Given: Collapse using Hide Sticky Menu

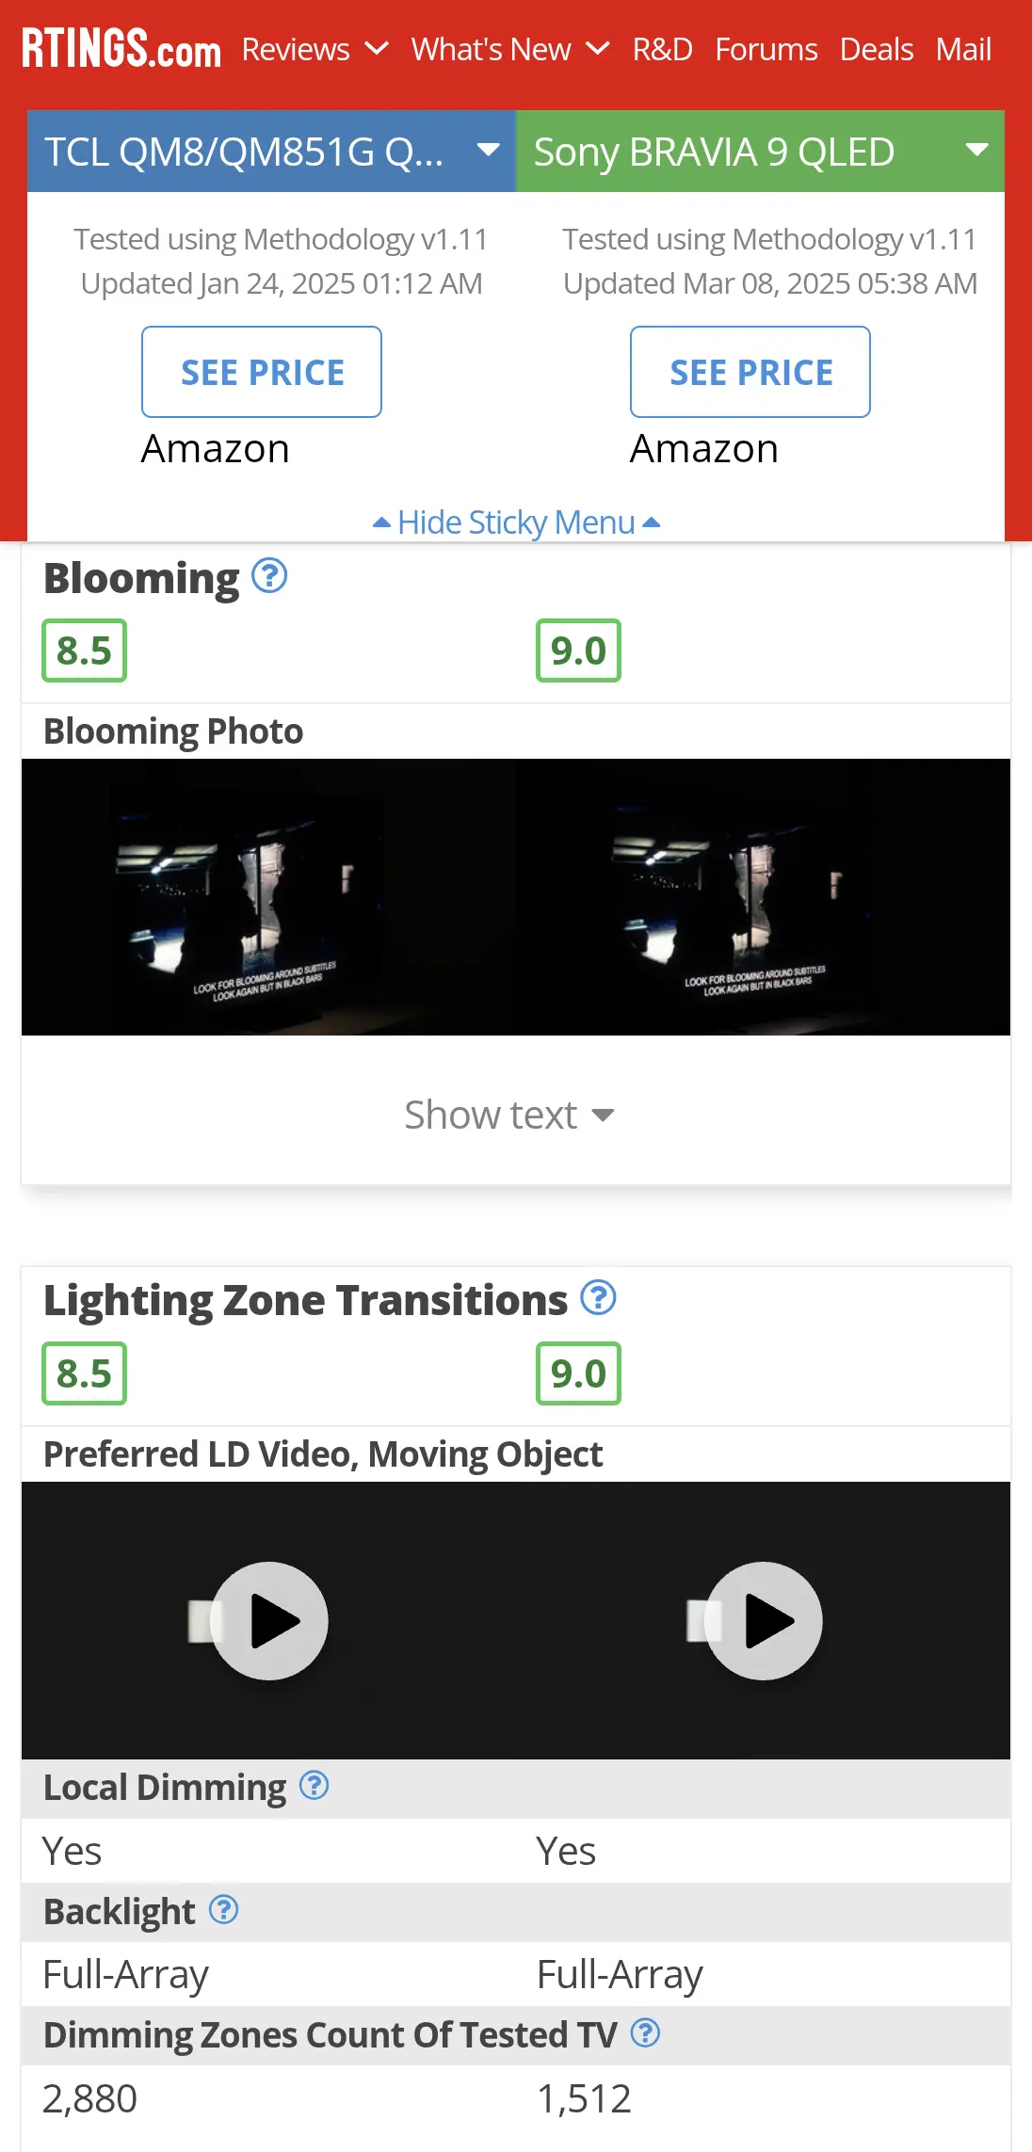Looking at the screenshot, I should point(516,522).
